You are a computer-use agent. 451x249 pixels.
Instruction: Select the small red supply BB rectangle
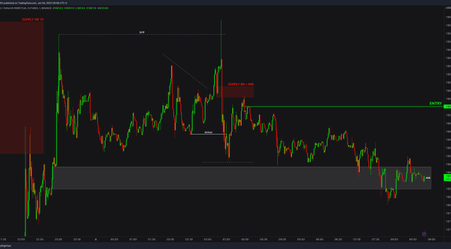[x=236, y=92]
